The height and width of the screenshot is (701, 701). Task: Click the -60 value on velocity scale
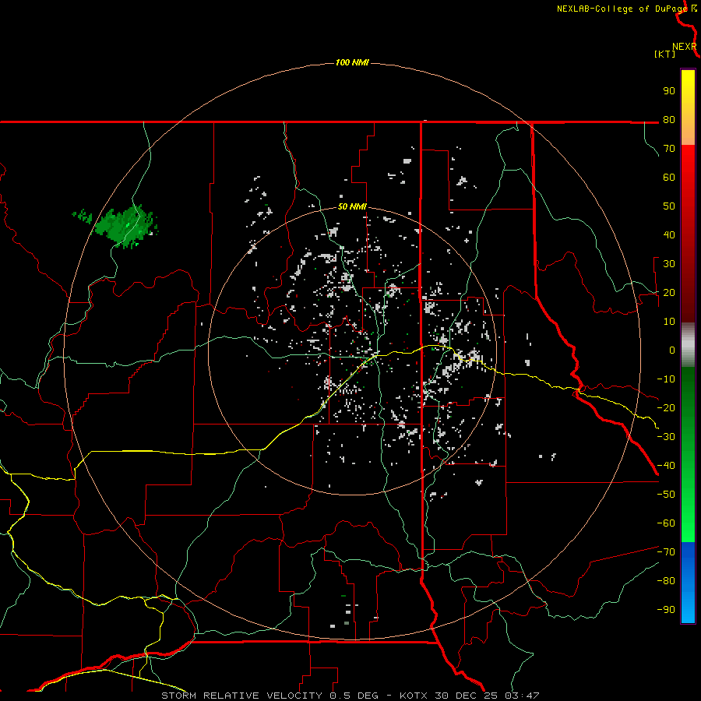coord(666,523)
